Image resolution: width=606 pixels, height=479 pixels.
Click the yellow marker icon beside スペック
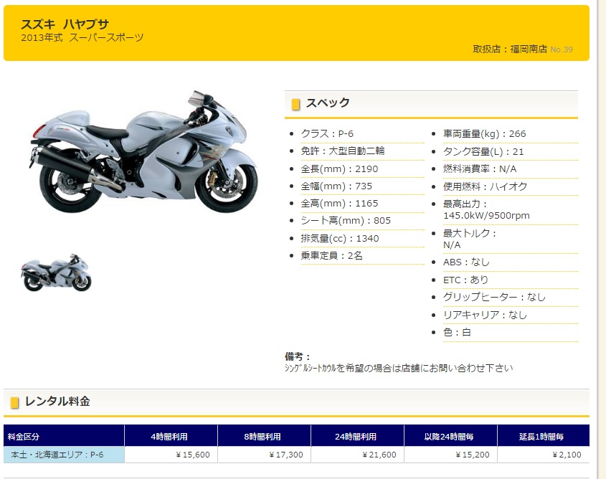[x=295, y=104]
